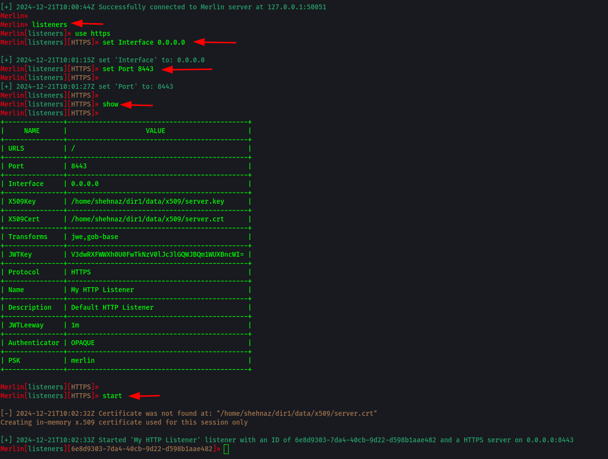Click the '1m' JWTLeeway value
The image size is (608, 459).
pyautogui.click(x=75, y=325)
